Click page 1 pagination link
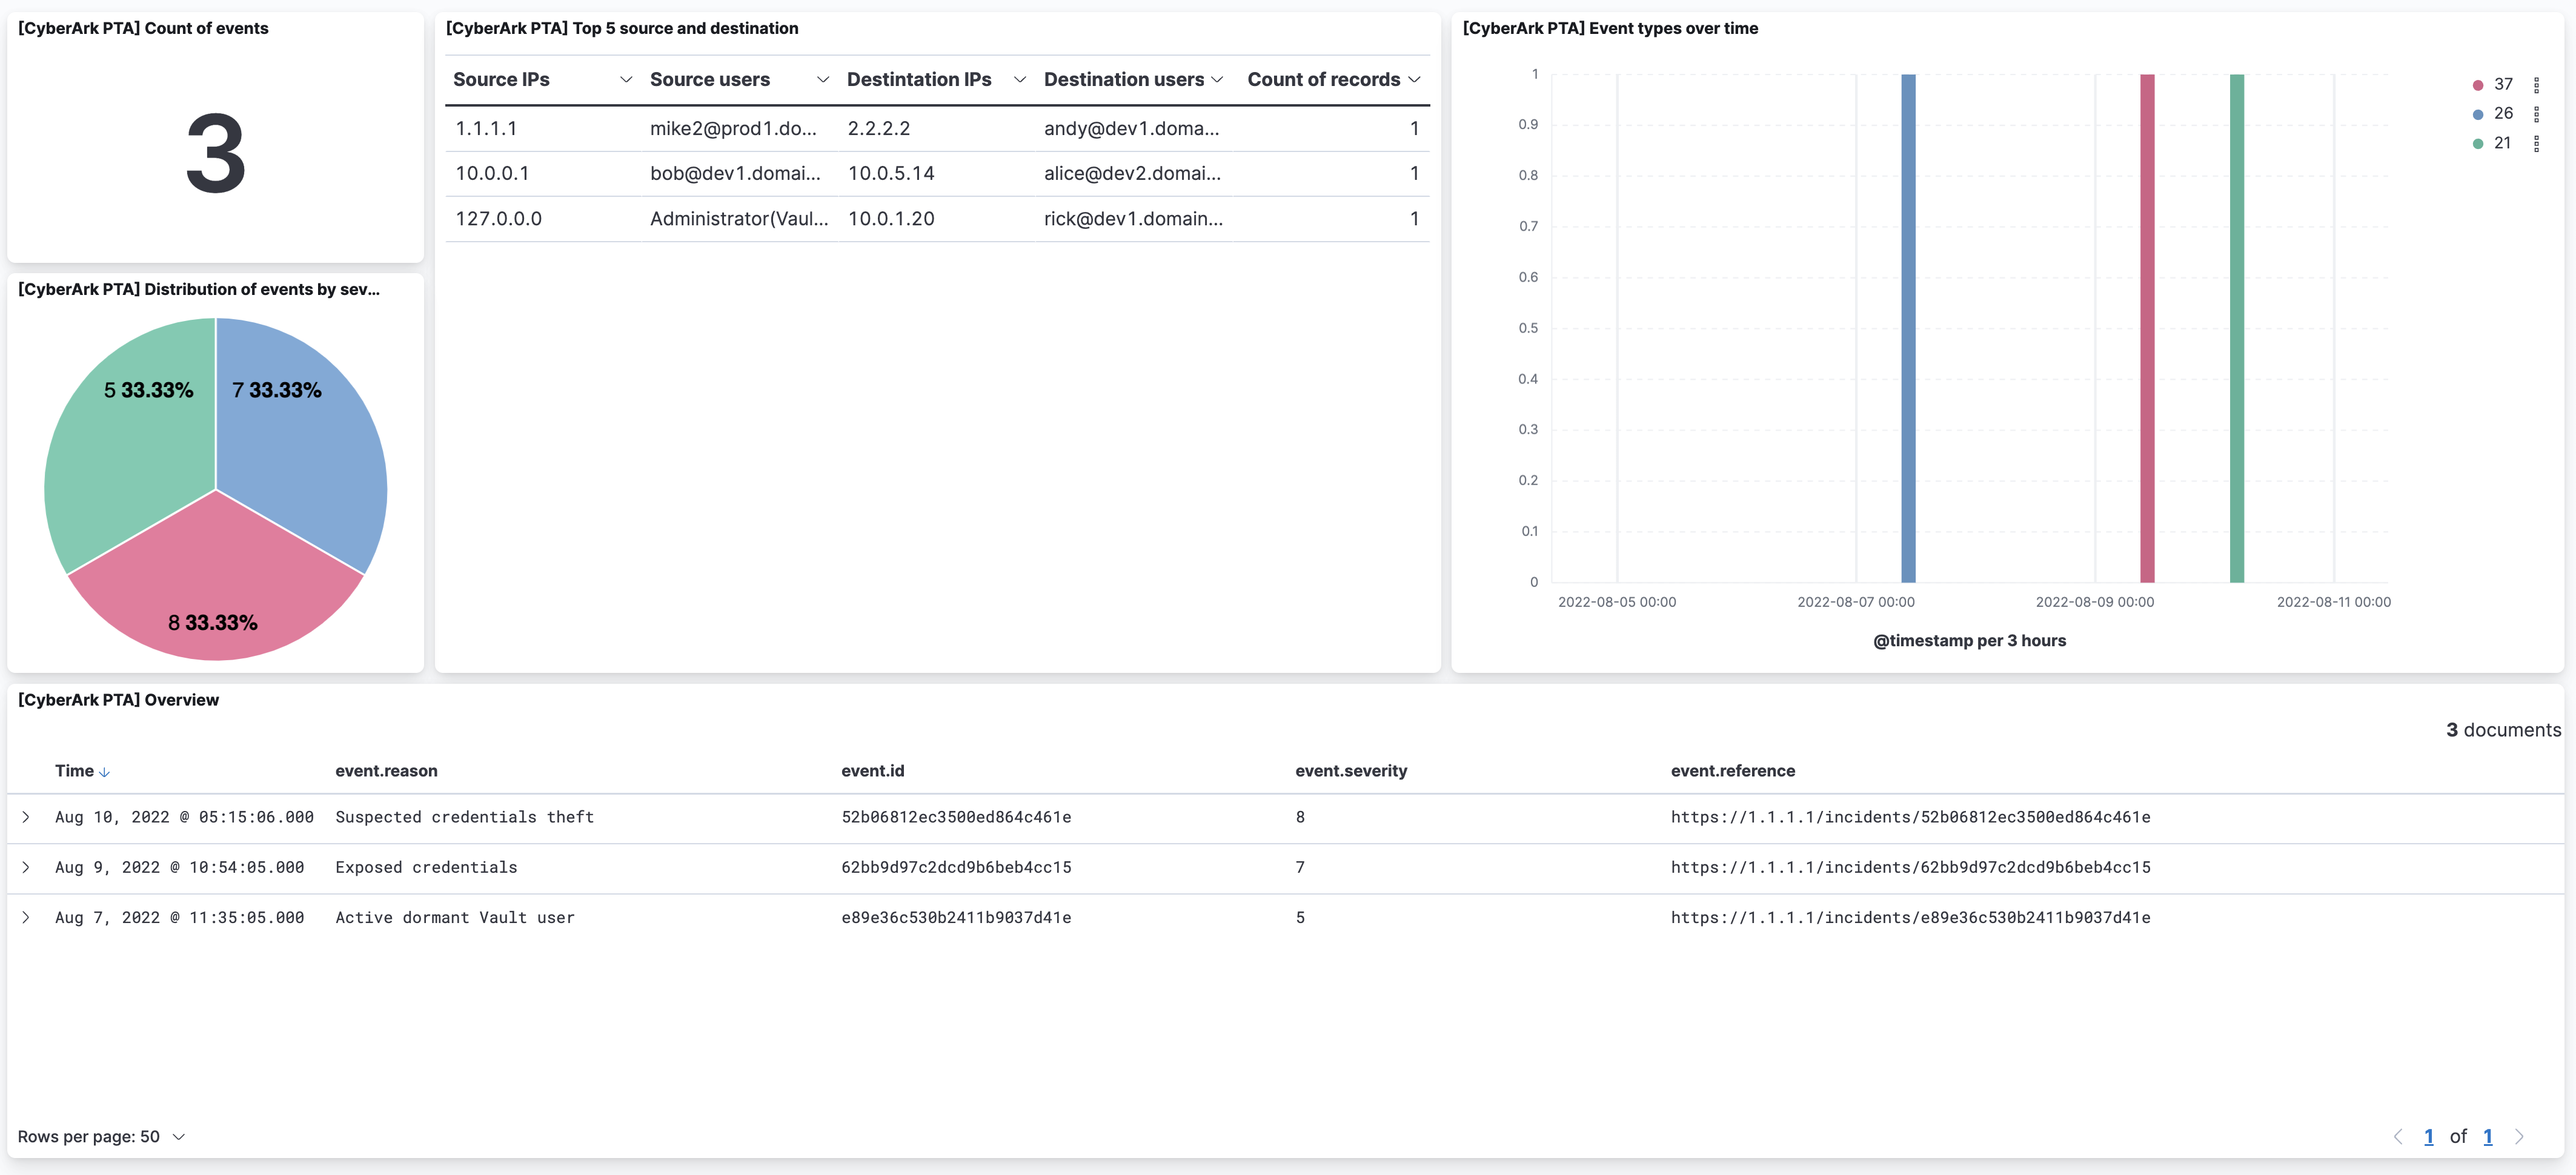Screen dimensions: 2576x1175 click(x=2429, y=1137)
